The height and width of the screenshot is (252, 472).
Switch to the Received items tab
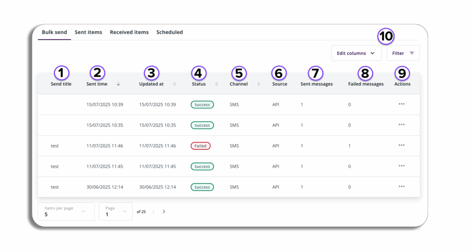tap(129, 32)
